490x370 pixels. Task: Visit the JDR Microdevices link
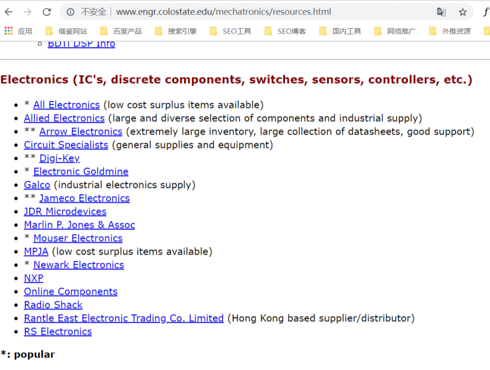tap(65, 212)
